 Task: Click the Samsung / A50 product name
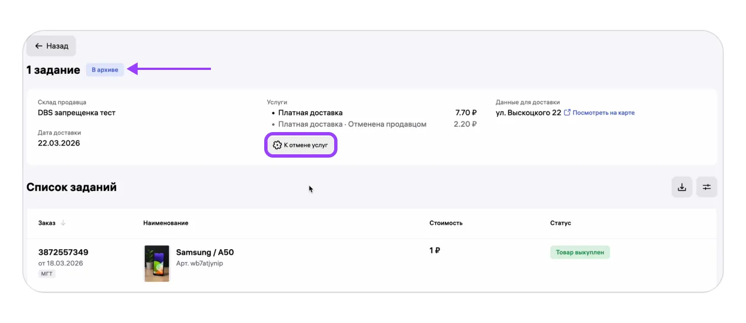click(x=205, y=252)
